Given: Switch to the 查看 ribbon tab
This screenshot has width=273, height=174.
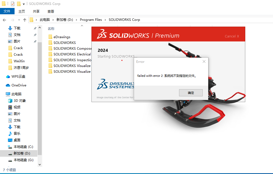Looking at the screenshot, I should tap(51, 11).
